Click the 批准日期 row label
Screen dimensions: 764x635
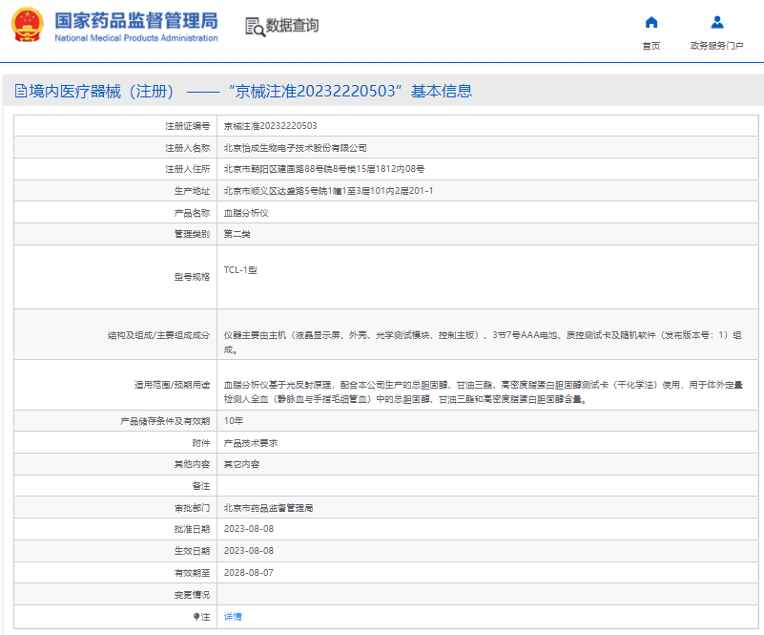pos(192,529)
